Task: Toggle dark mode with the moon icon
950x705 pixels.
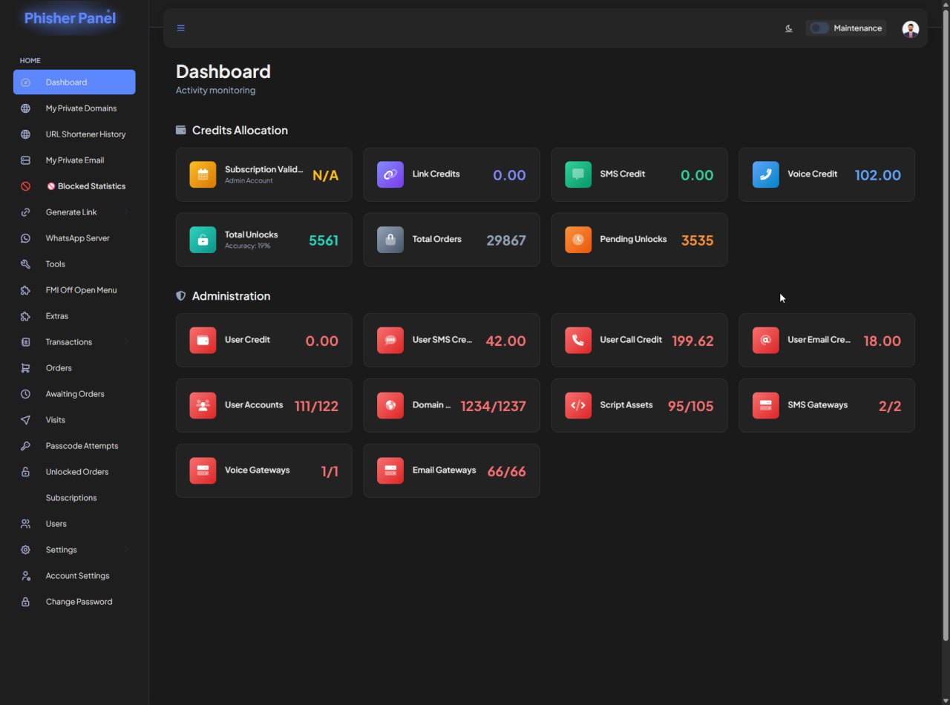Action: tap(788, 28)
